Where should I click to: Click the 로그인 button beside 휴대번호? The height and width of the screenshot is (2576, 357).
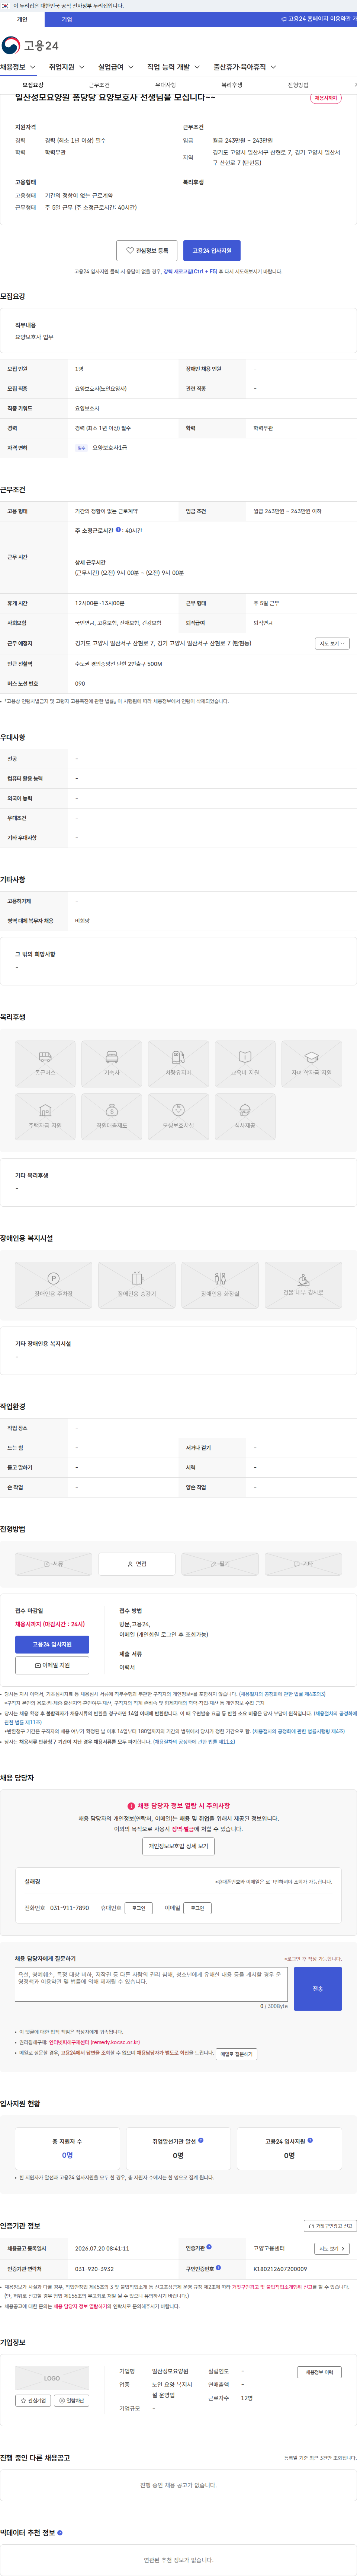click(139, 1908)
